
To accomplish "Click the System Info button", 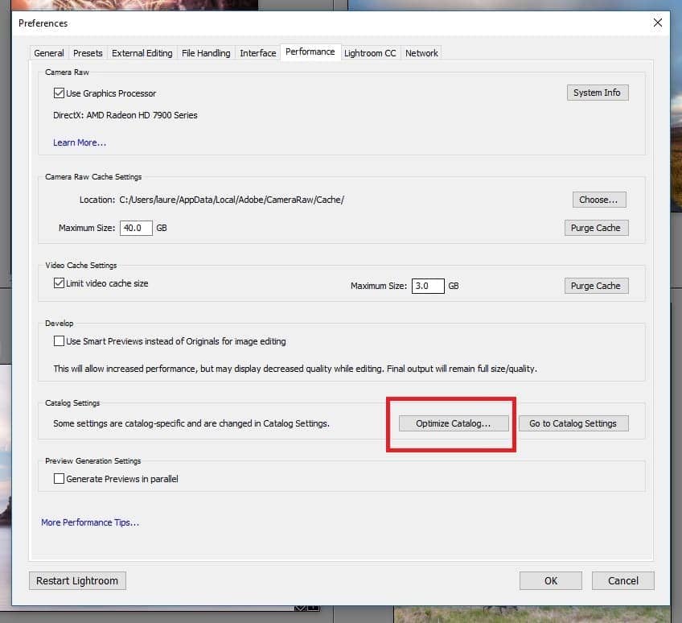I will [x=597, y=93].
